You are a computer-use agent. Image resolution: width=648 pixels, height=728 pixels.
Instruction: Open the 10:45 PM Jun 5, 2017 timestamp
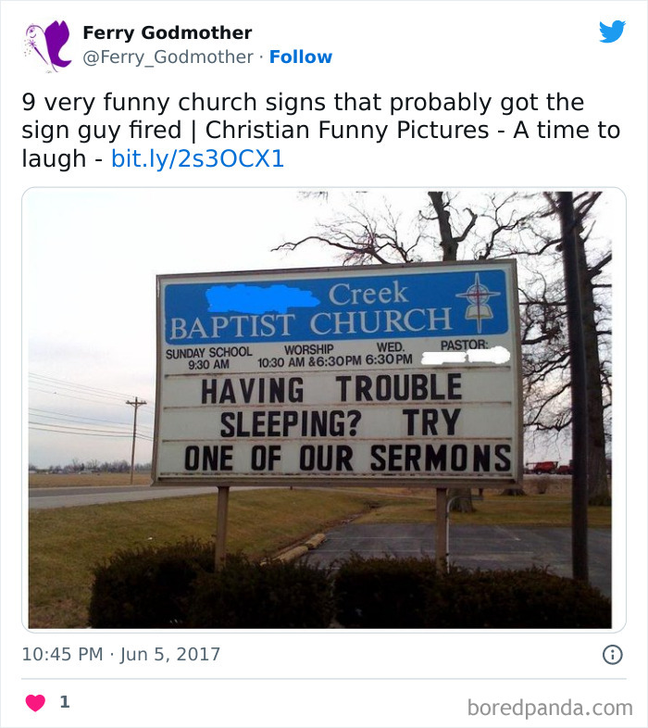pyautogui.click(x=120, y=654)
